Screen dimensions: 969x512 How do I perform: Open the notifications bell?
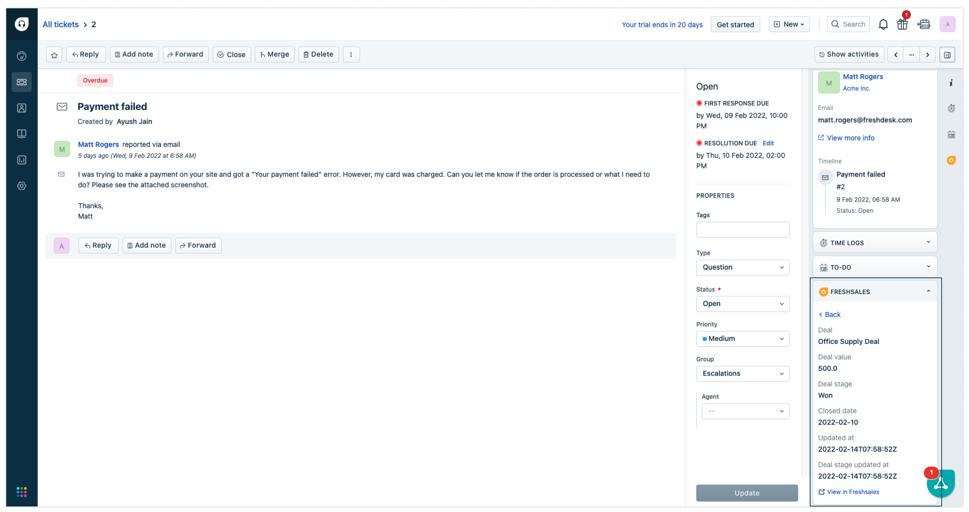coord(883,25)
